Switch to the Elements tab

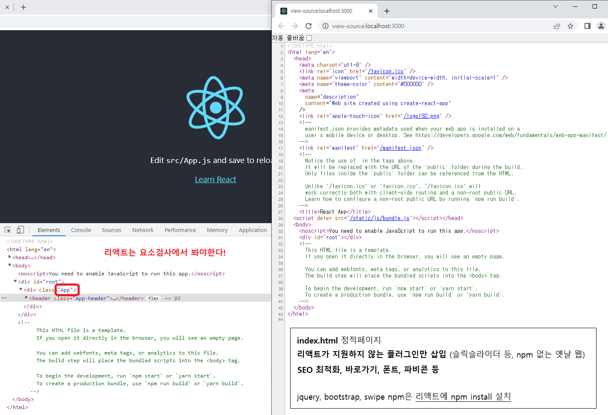(49, 230)
